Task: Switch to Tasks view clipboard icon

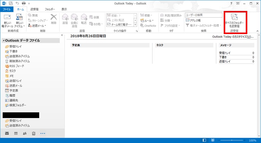Action: pos(33,134)
